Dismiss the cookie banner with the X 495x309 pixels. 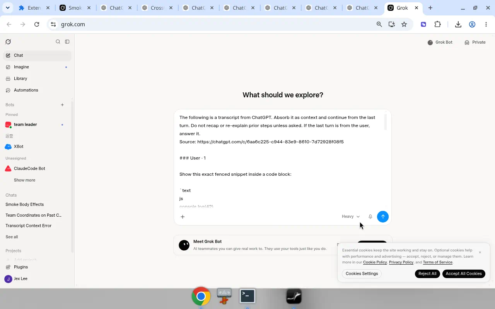[x=480, y=252]
